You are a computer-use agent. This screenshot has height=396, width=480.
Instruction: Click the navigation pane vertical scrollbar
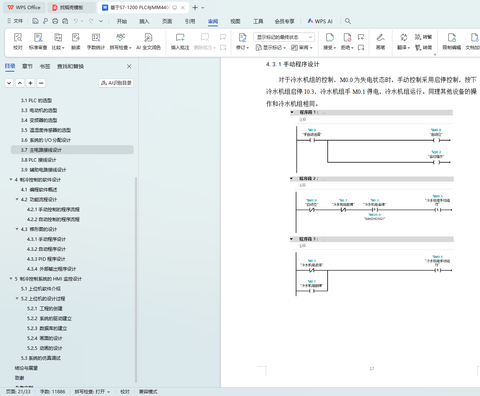pyautogui.click(x=136, y=280)
